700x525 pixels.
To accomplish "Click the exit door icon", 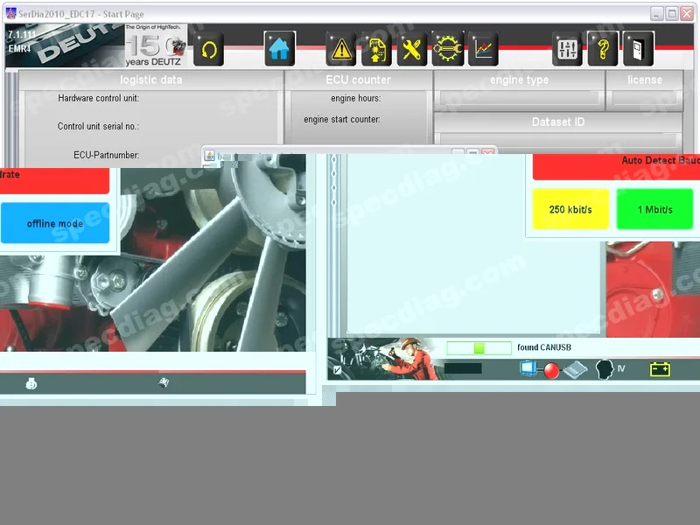I will (x=638, y=49).
